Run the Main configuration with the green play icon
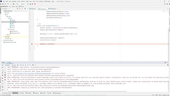170x96 pixels. (x=28, y=4)
